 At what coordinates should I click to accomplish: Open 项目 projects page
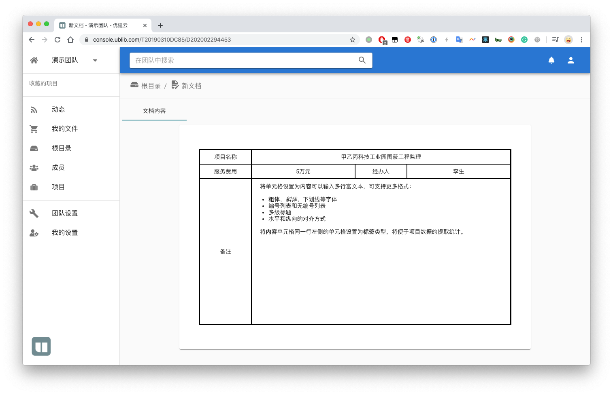pos(58,187)
